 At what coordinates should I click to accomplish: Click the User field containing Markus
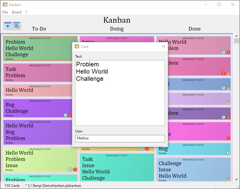[120, 138]
